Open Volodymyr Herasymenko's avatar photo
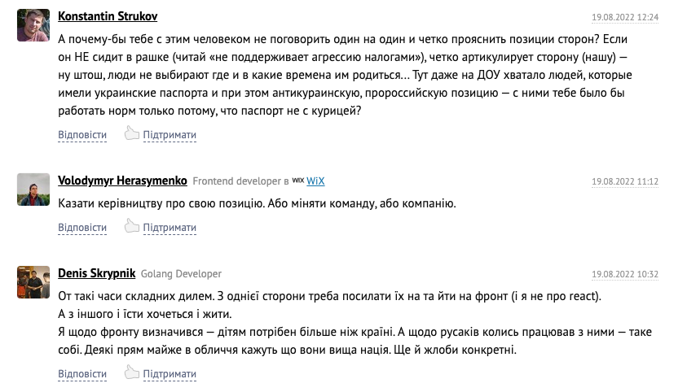The image size is (687, 392). tap(33, 189)
